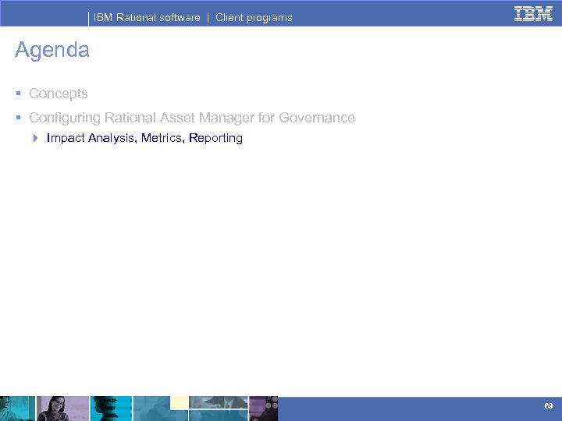Screen dimensions: 562x421
Task: Click 'IBM Rational software' header text
Action: click(147, 17)
